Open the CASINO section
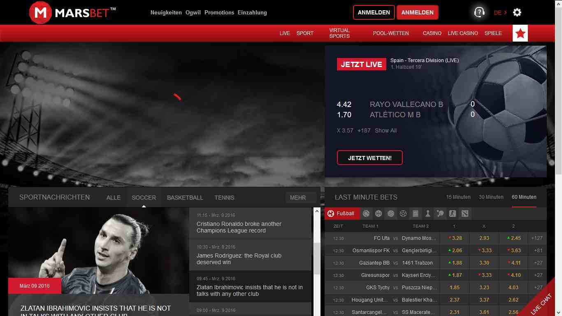This screenshot has height=316, width=562. pos(432,33)
